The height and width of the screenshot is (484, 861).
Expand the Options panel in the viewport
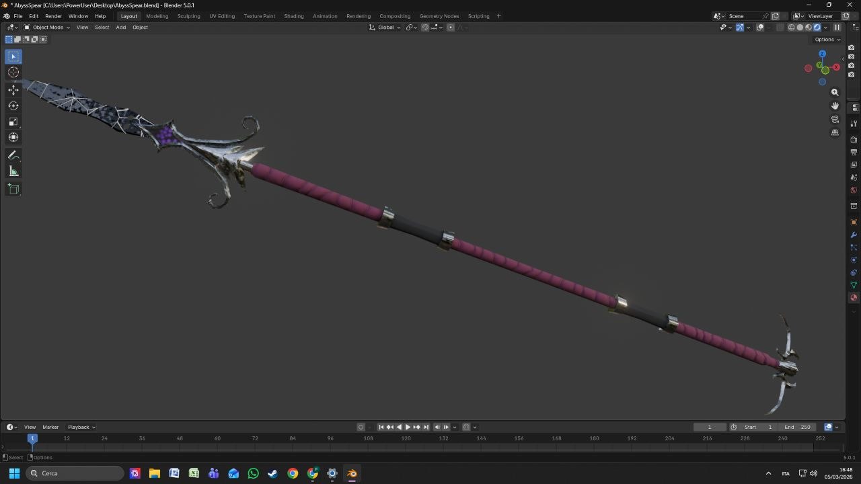826,39
